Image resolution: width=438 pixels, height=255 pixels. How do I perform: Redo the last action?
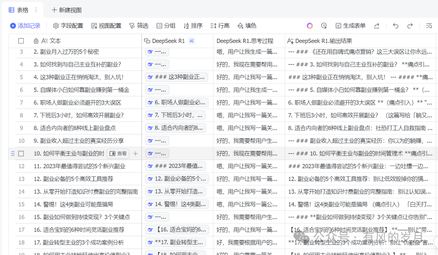410,26
